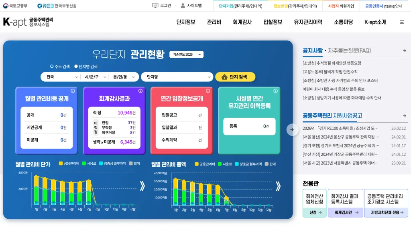Click the 한국부동산원 REB logo

57,6
